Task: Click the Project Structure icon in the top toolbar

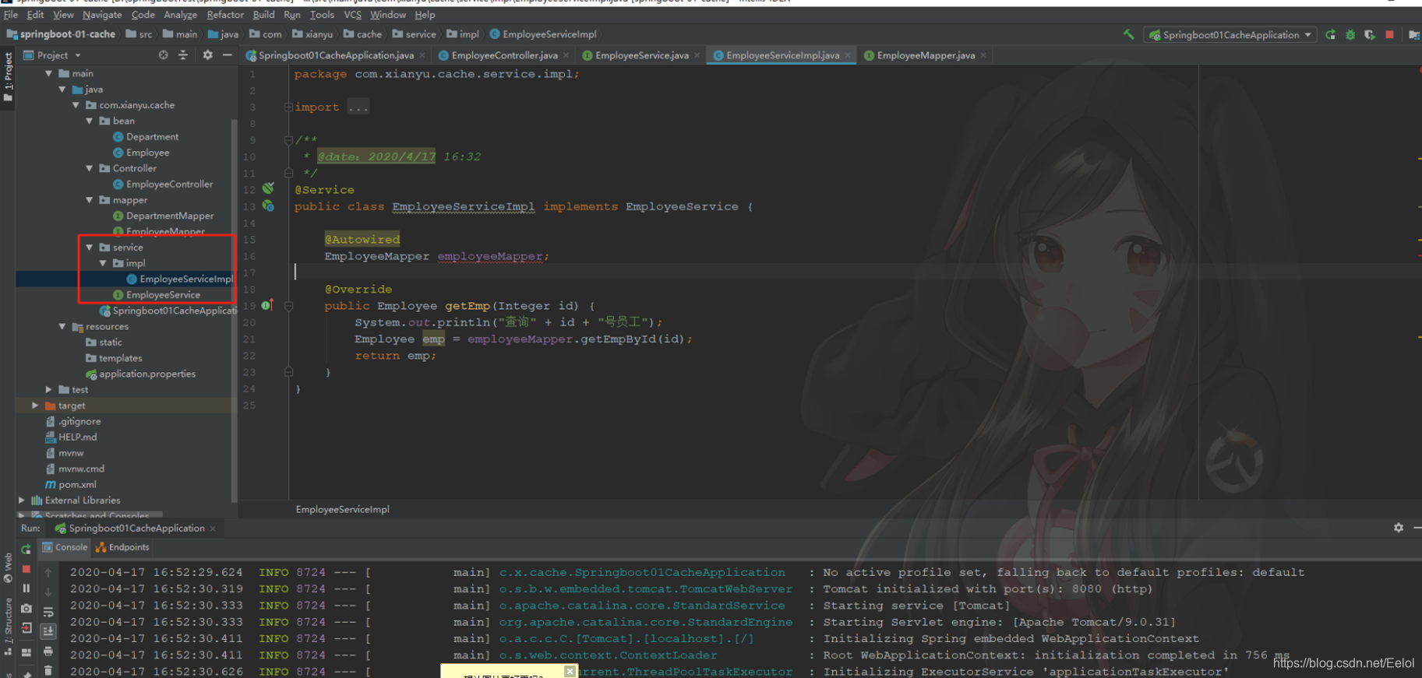Action: [1414, 34]
